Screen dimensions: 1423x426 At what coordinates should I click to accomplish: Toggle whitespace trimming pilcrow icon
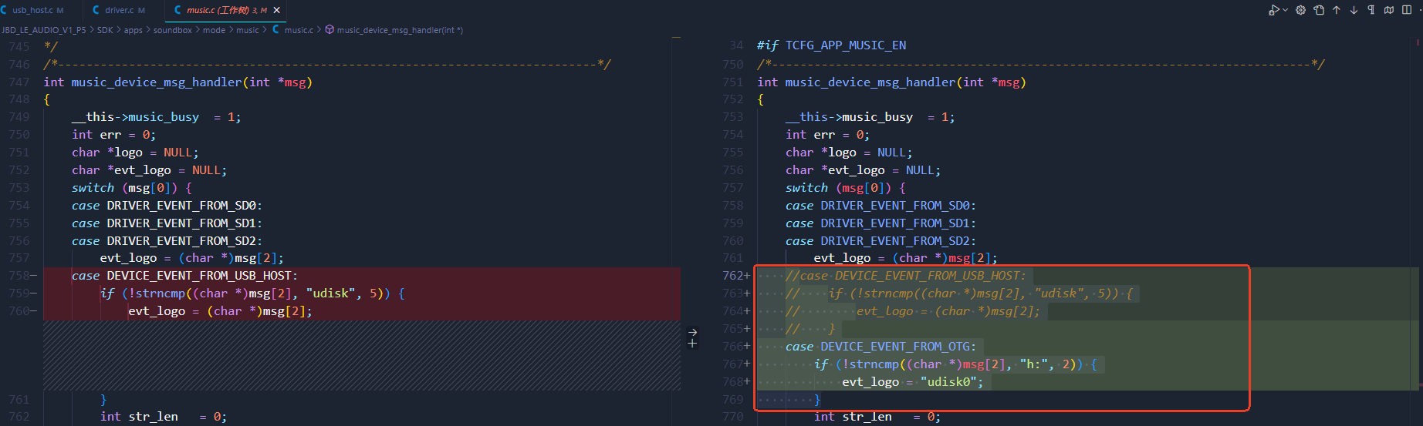click(1371, 10)
